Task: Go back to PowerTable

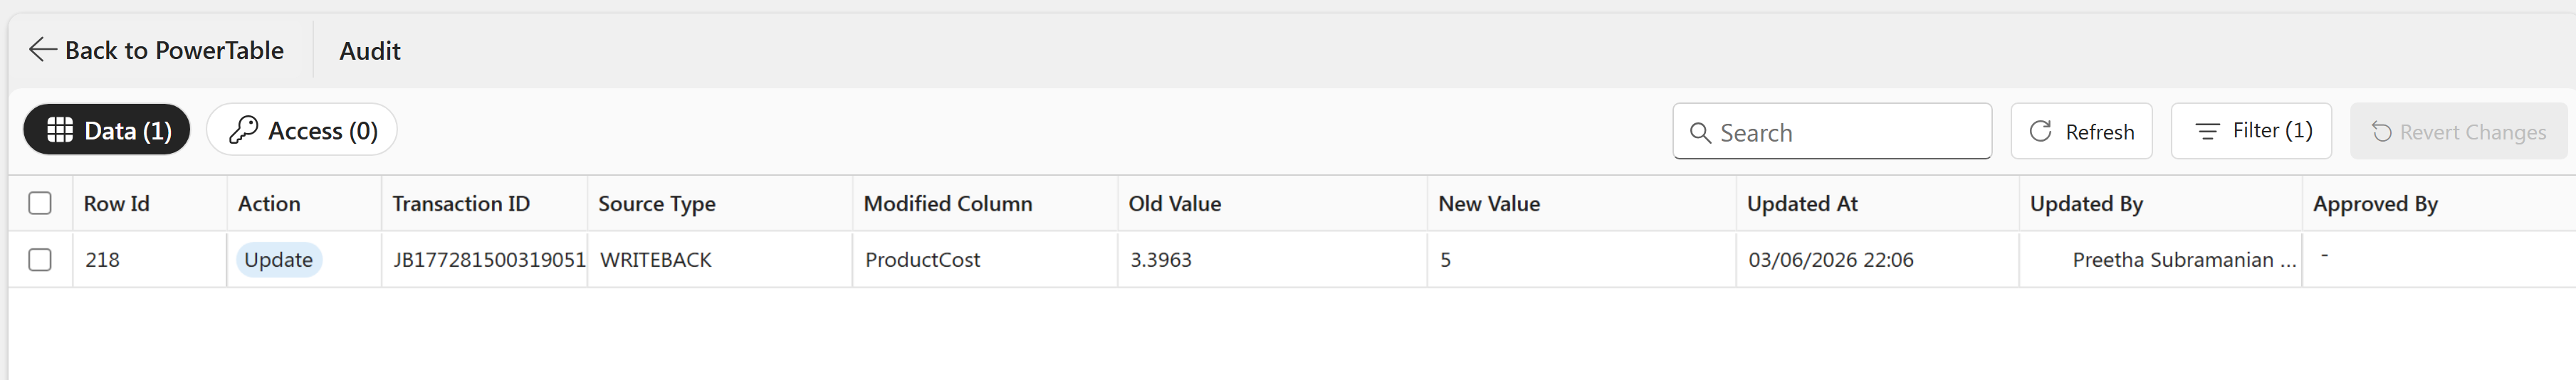Action: (157, 50)
